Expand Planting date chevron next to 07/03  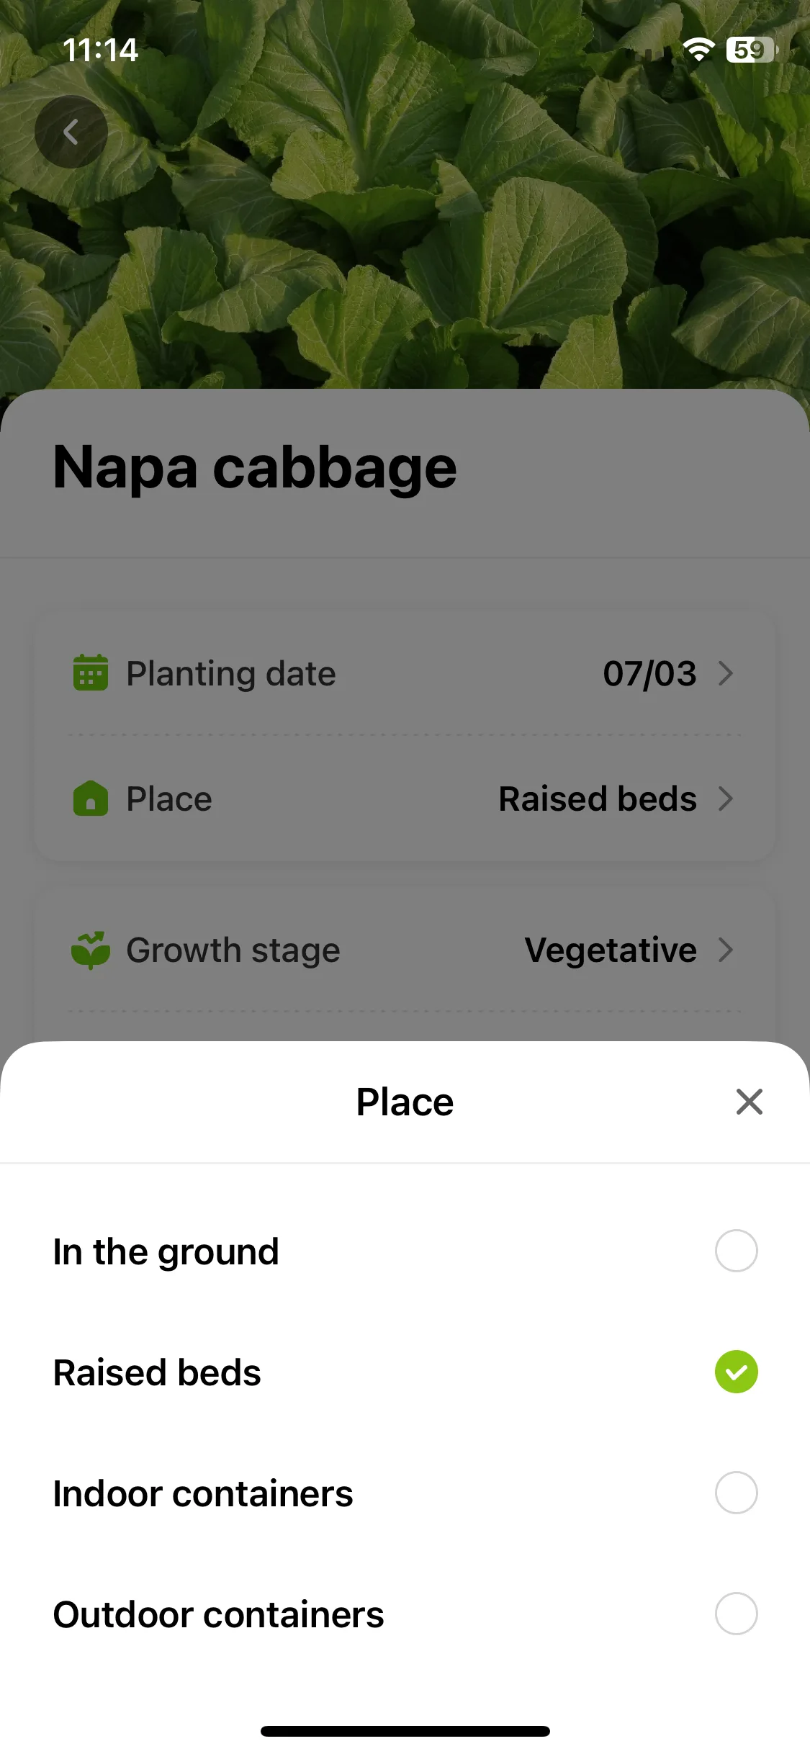coord(726,673)
